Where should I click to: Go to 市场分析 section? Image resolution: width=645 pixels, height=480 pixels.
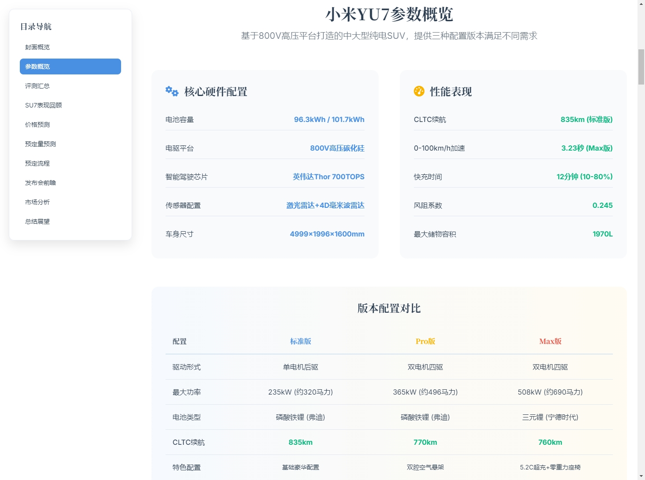70,202
